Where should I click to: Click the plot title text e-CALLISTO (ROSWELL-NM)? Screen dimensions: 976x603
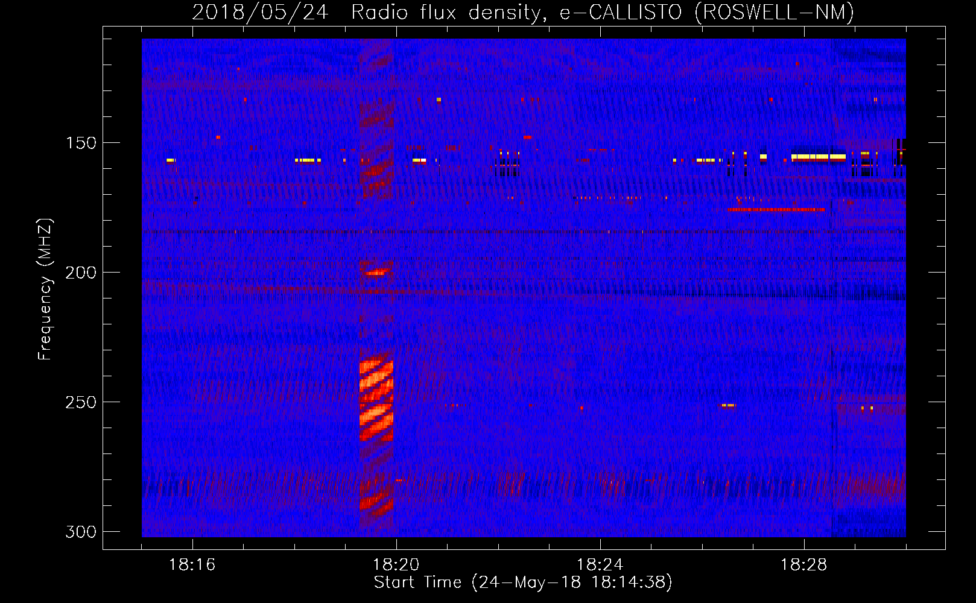pyautogui.click(x=707, y=12)
